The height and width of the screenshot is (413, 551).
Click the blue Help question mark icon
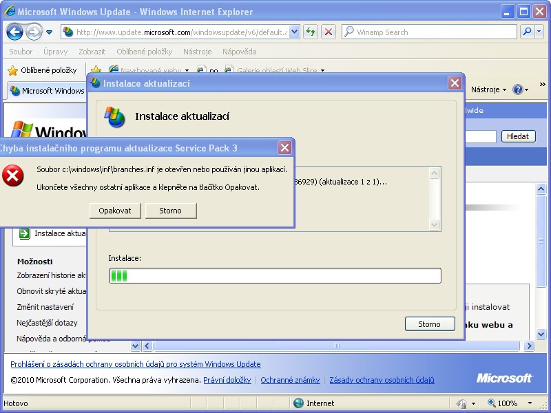518,89
